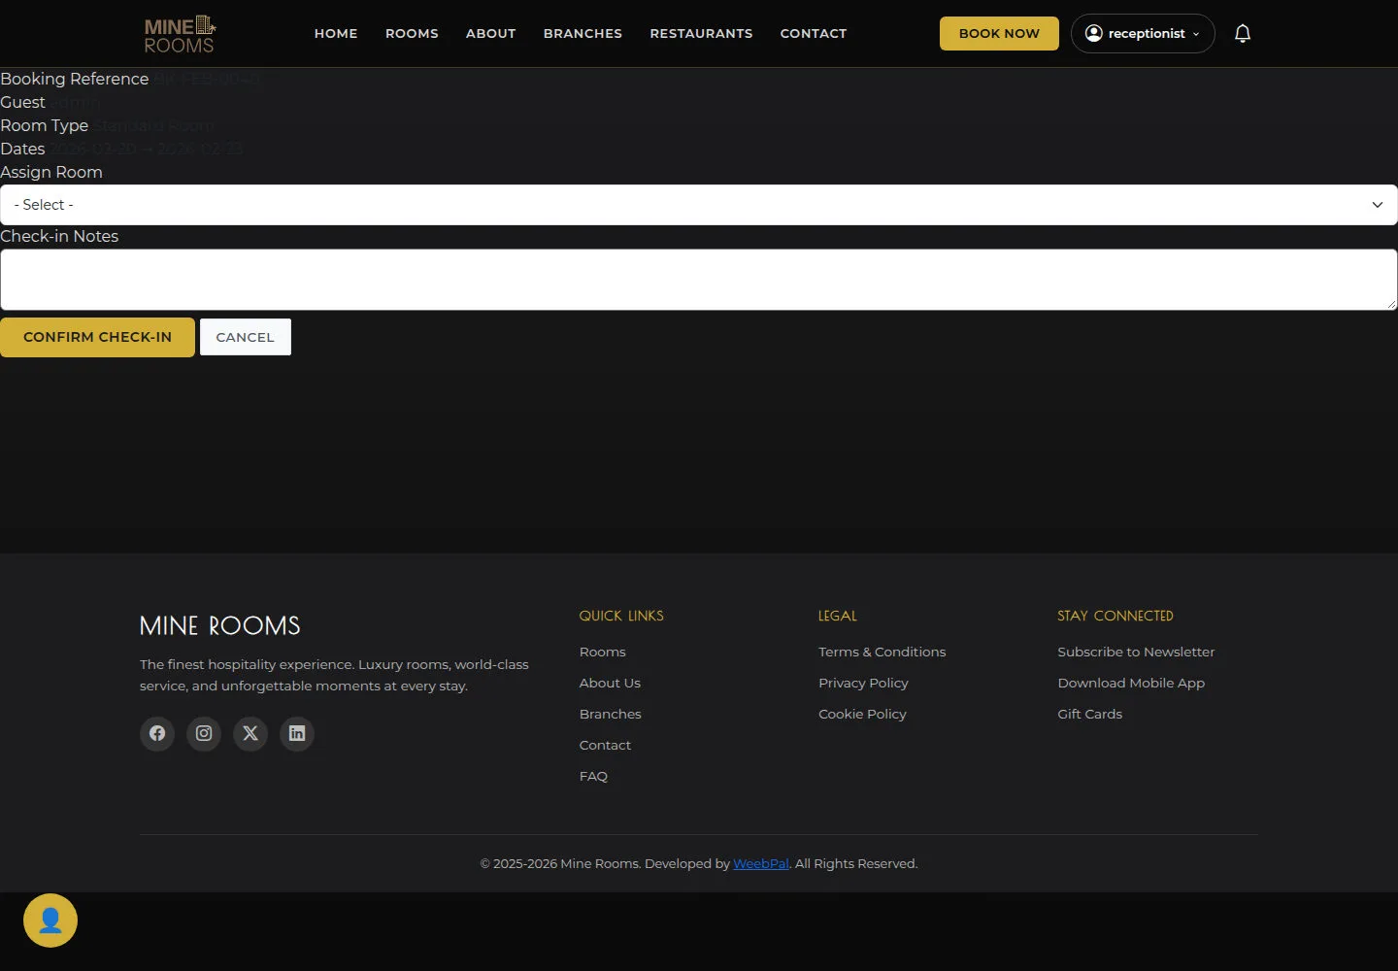This screenshot has height=971, width=1398.
Task: Confirm the check-in
Action: click(x=97, y=337)
